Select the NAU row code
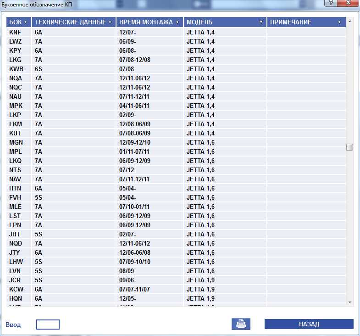Image resolution: width=360 pixels, height=336 pixels. click(x=16, y=96)
